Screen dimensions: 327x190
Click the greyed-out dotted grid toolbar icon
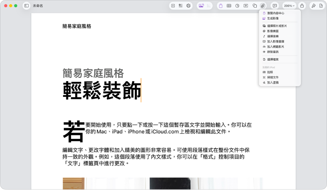pyautogui.click(x=208, y=6)
